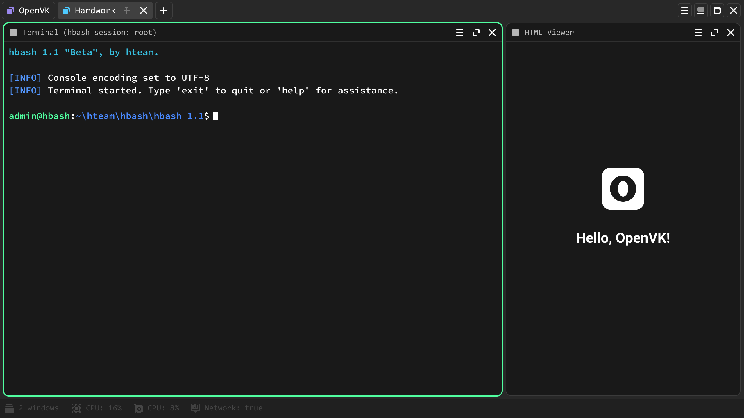The height and width of the screenshot is (418, 744).
Task: Expand the HTML Viewer panel to fullscreen
Action: tap(714, 33)
